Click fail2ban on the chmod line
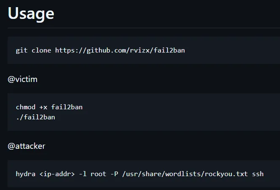The image size is (280, 190). tap(67, 107)
